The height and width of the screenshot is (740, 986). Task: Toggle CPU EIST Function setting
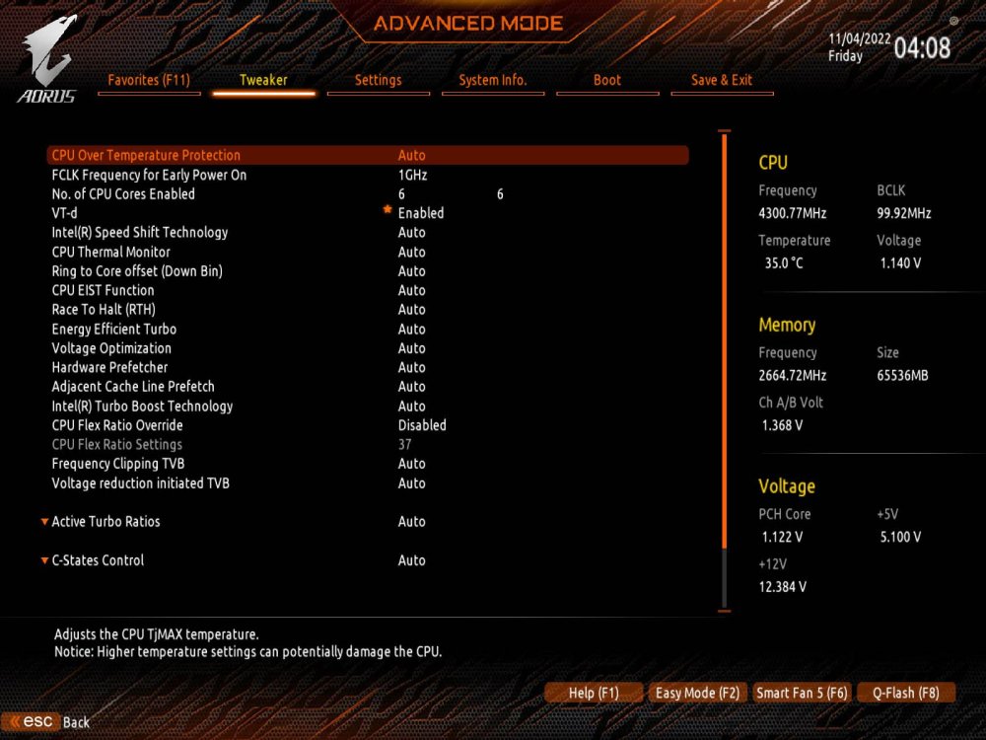coord(412,291)
